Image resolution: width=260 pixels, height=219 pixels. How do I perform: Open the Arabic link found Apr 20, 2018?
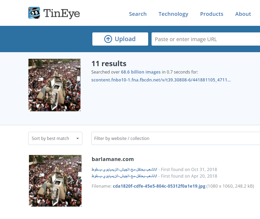(x=124, y=176)
